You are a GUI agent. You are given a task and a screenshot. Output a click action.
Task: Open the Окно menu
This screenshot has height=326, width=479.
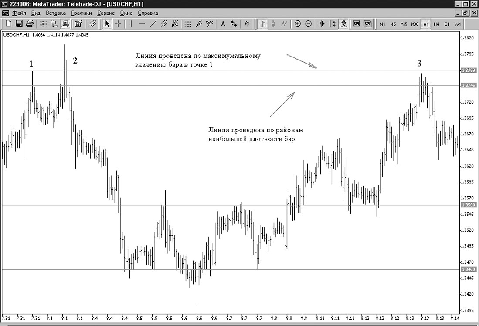pyautogui.click(x=126, y=13)
